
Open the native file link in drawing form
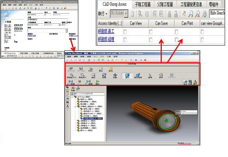73,36
